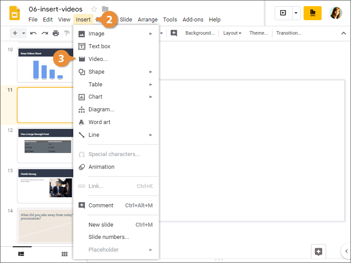Screen dimensions: 351x263
Task: Select Video from the Insert menu
Action: click(x=98, y=59)
